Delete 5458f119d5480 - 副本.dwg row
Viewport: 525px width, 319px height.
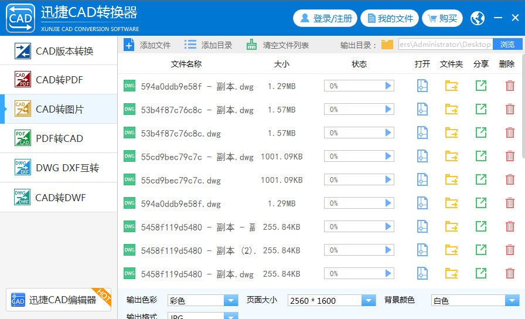tap(510, 273)
